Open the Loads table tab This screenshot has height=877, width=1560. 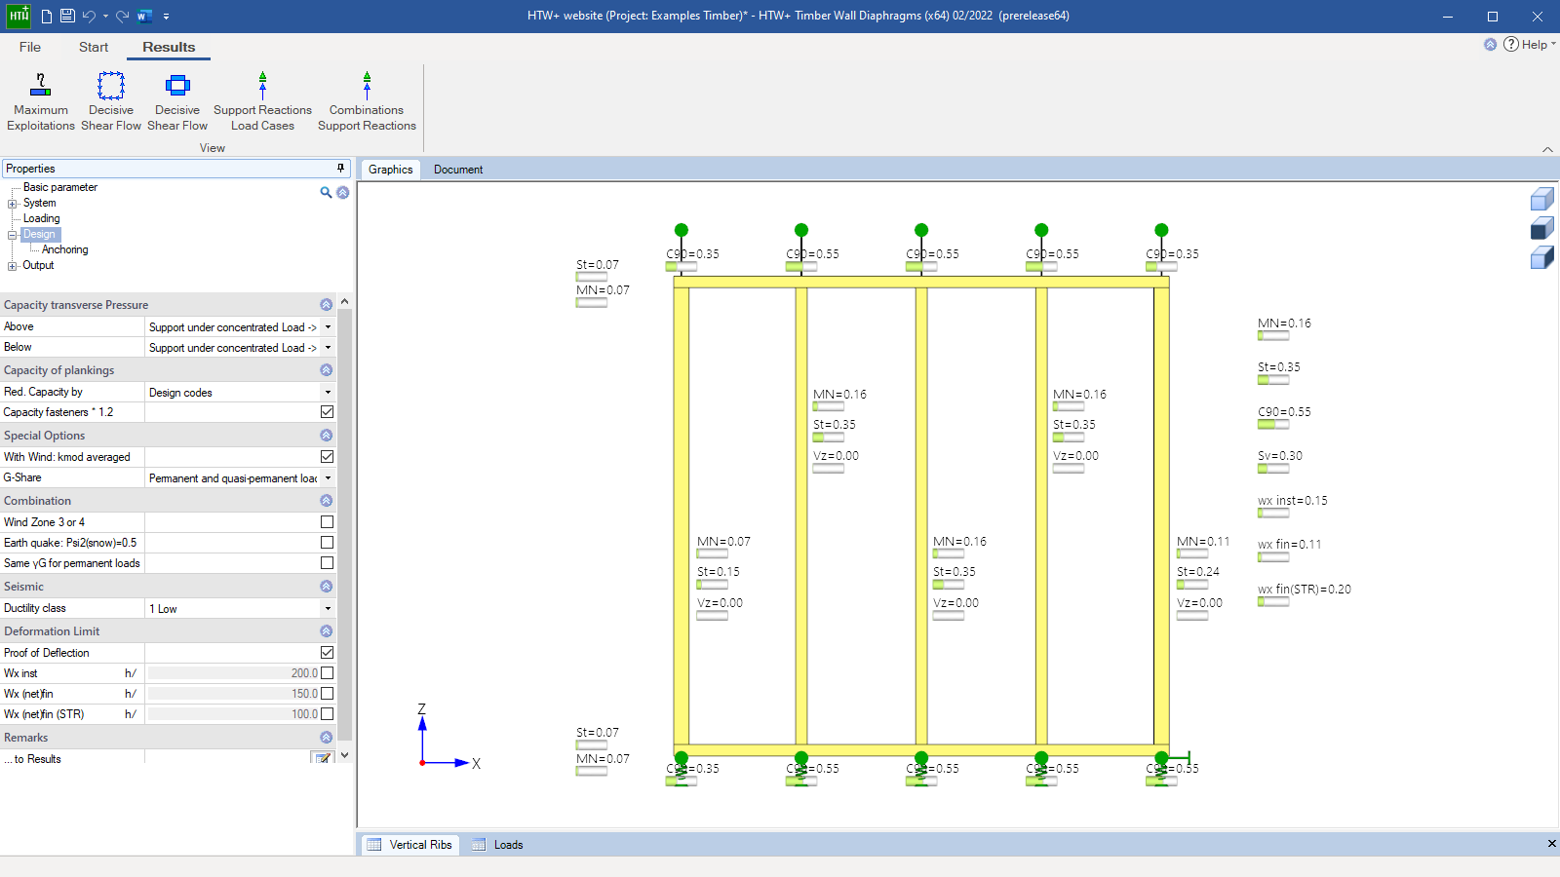click(x=498, y=845)
